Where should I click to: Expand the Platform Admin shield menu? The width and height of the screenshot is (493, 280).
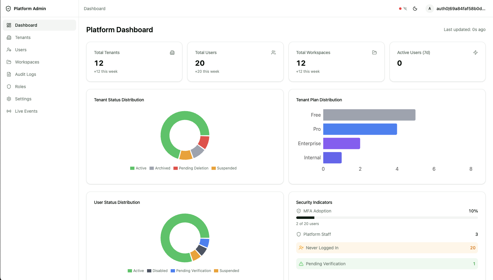click(x=8, y=8)
